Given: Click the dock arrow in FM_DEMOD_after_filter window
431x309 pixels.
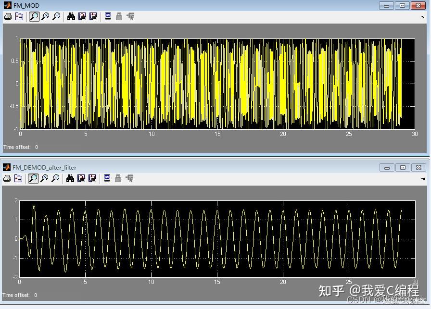Looking at the screenshot, I should pos(423,179).
